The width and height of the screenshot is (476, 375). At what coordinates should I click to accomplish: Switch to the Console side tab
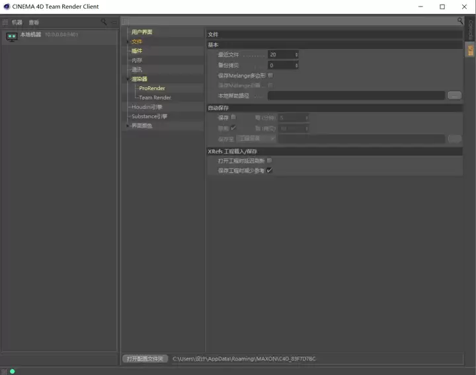(470, 29)
